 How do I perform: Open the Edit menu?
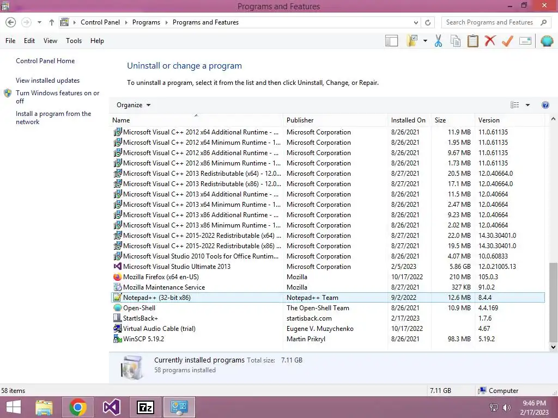pos(29,41)
